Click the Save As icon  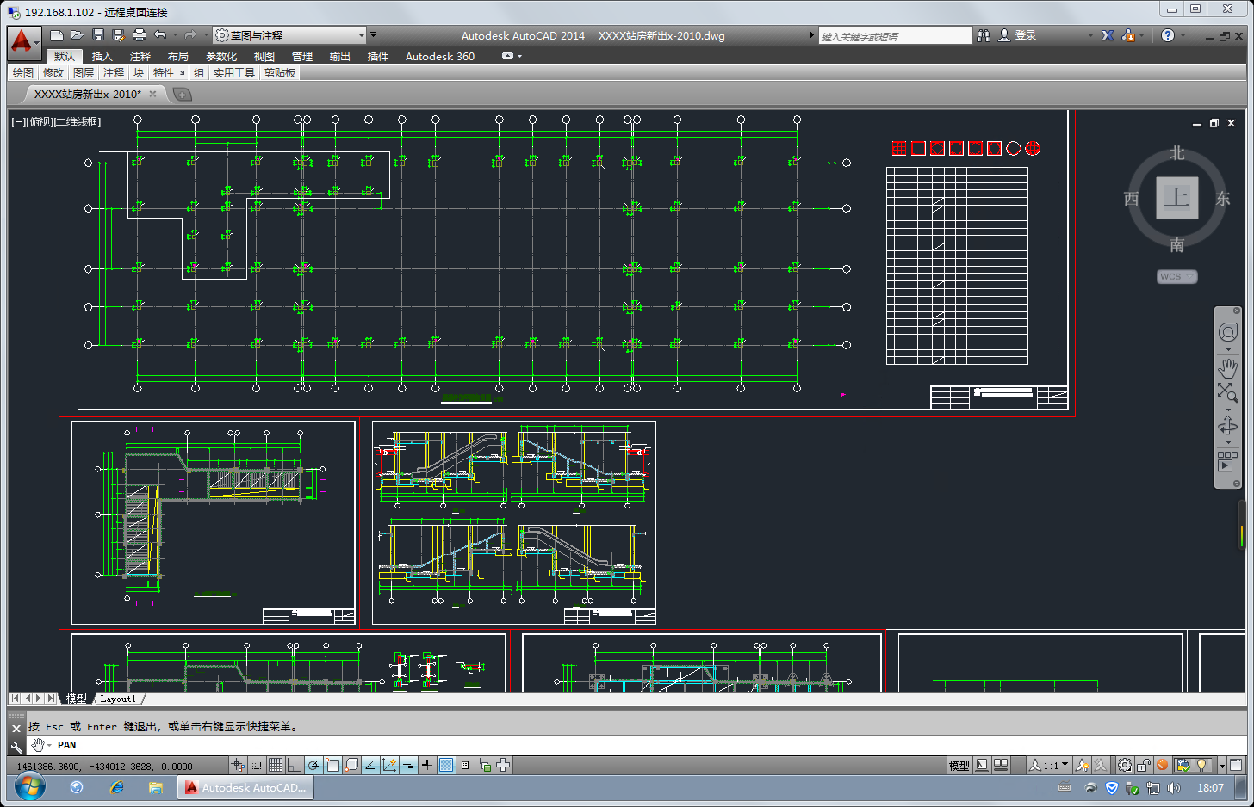(119, 35)
